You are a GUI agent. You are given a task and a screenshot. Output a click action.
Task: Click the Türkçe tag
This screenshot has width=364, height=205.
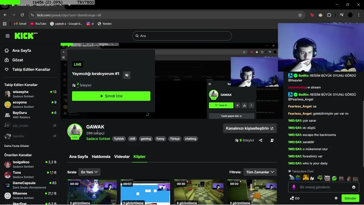coord(175,139)
